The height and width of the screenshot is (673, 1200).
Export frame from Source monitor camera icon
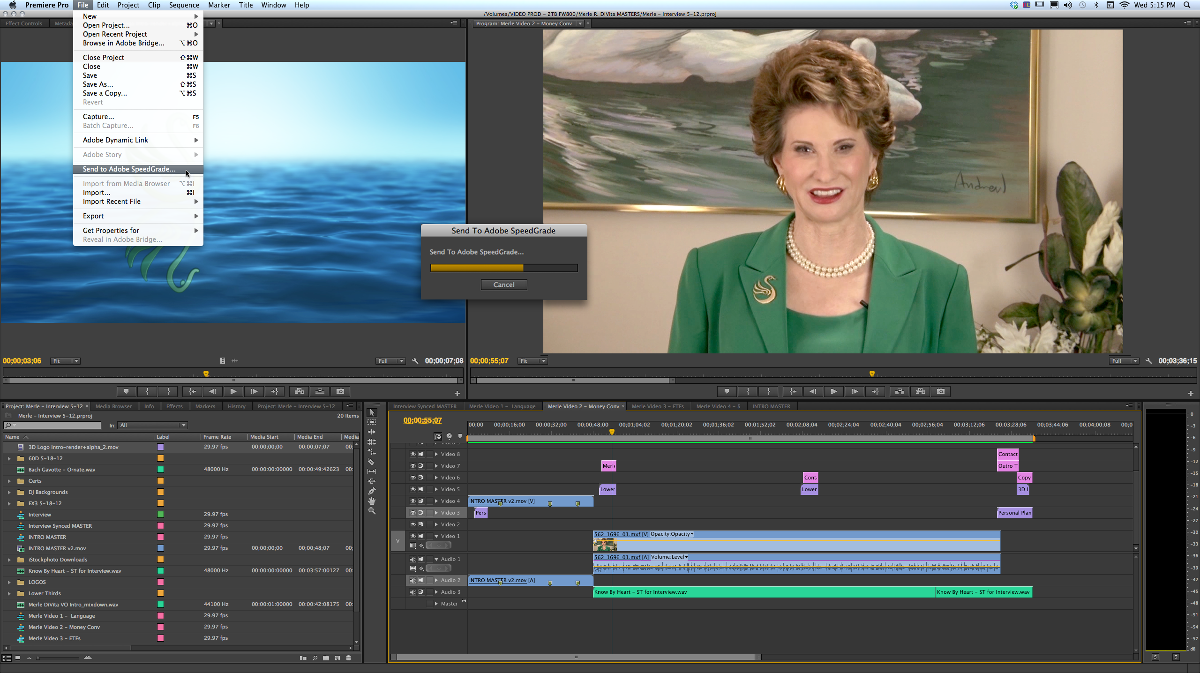[x=340, y=391]
